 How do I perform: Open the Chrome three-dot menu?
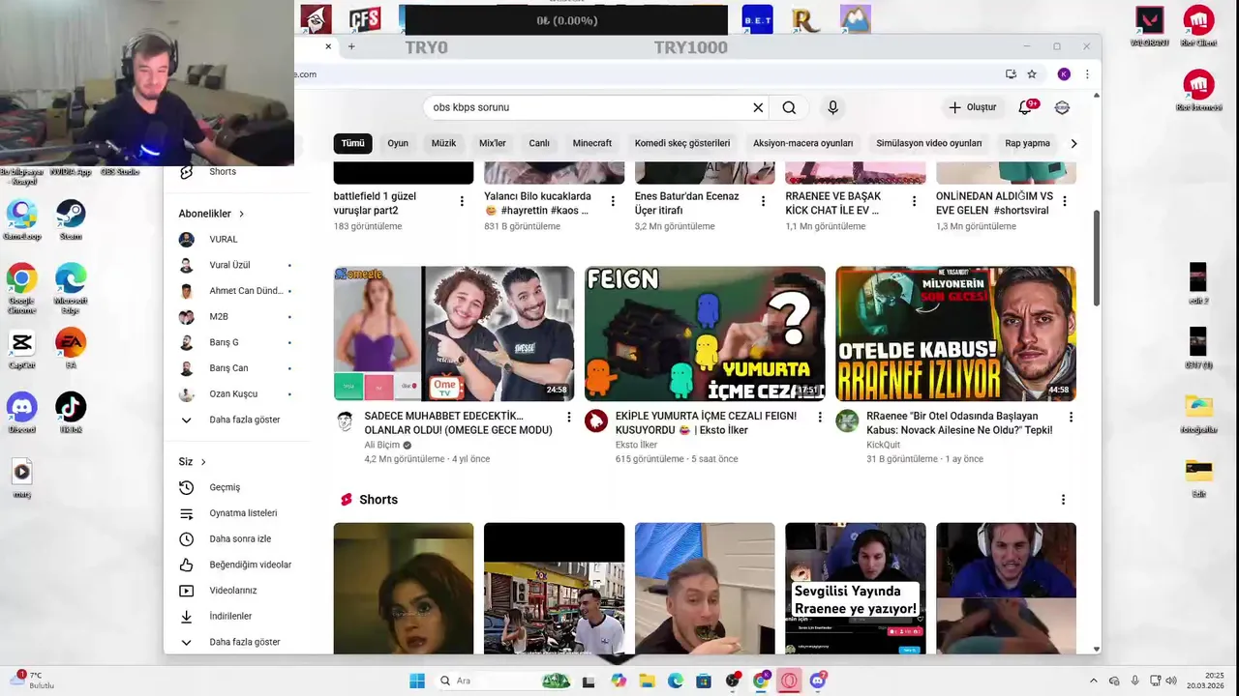(x=1087, y=74)
